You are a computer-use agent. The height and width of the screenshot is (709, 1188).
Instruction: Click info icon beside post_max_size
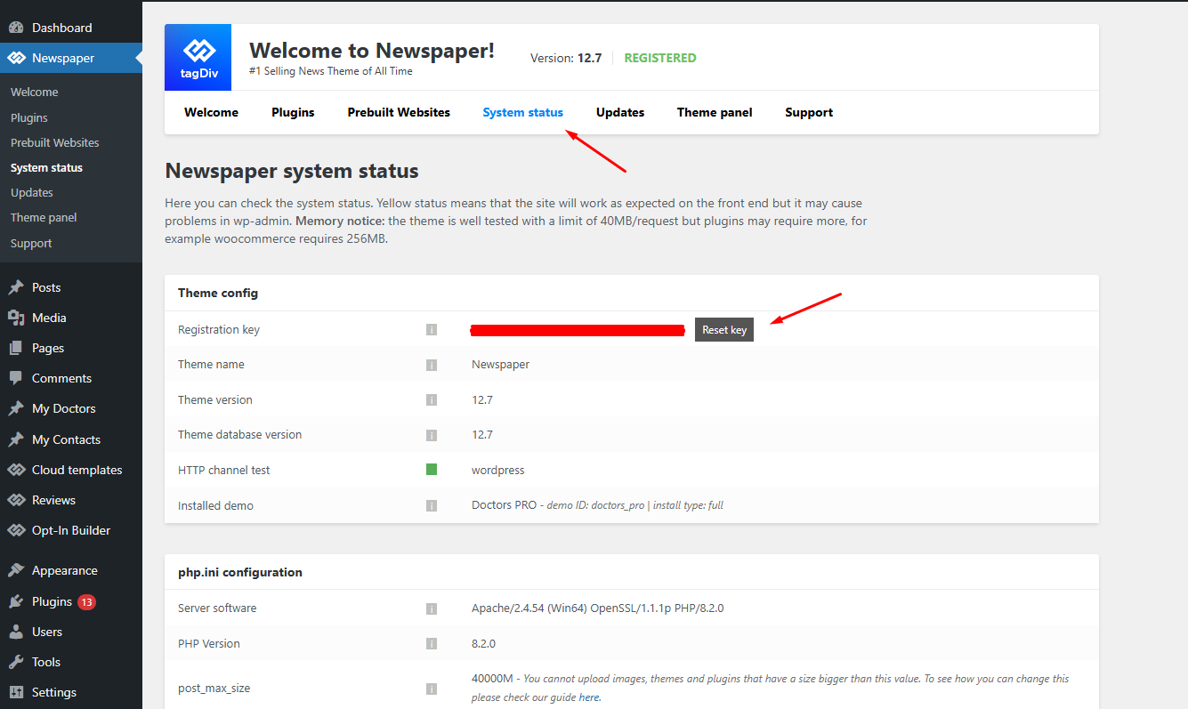(x=432, y=689)
